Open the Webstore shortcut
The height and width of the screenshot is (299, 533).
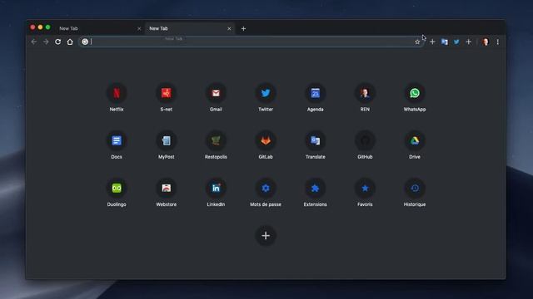166,192
